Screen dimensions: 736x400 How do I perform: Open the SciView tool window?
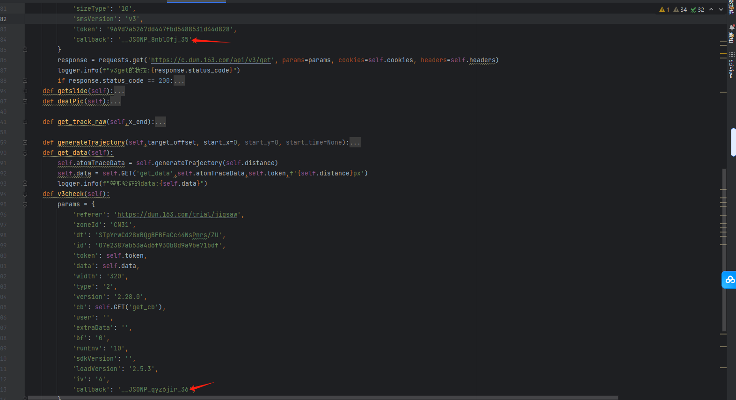tap(731, 65)
